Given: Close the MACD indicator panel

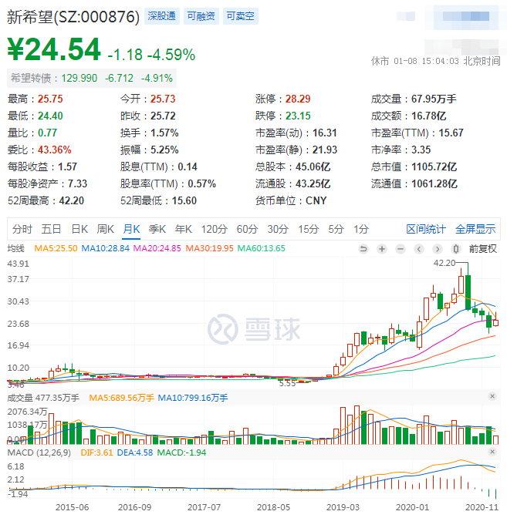Looking at the screenshot, I should click(x=492, y=452).
